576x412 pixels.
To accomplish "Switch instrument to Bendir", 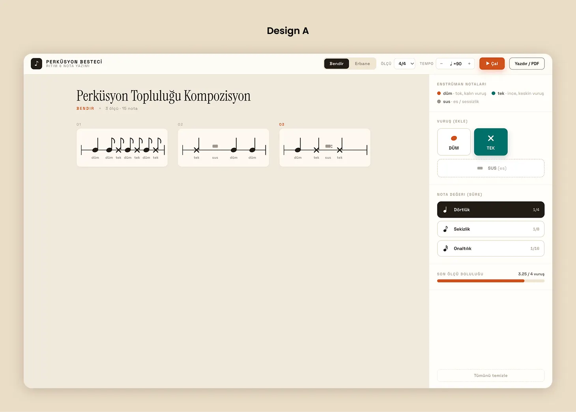I will pos(337,64).
